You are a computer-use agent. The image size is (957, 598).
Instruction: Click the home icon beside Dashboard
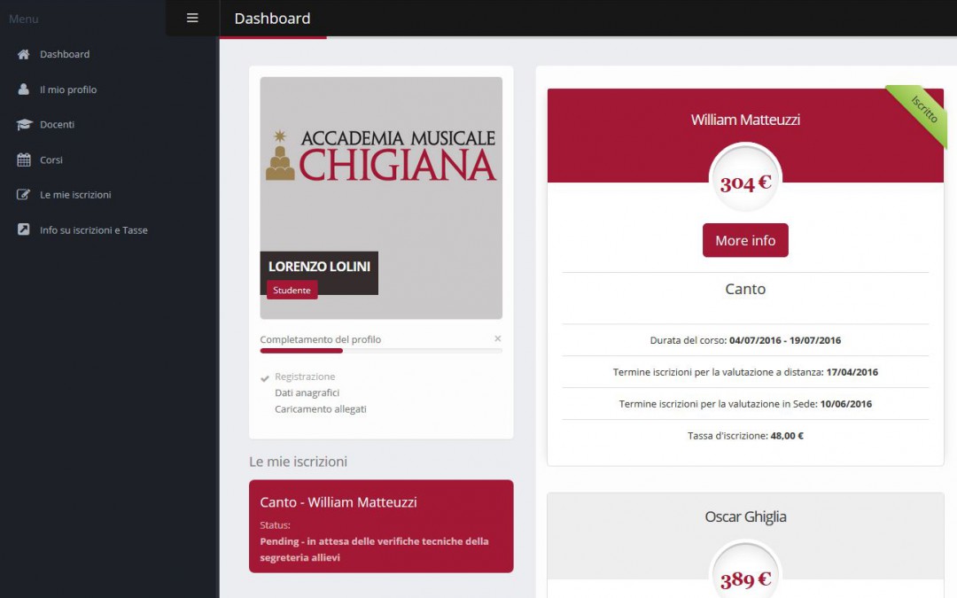[x=23, y=54]
